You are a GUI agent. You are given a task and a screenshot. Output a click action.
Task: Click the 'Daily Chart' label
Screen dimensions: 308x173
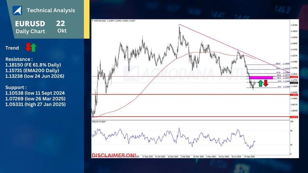(30, 32)
